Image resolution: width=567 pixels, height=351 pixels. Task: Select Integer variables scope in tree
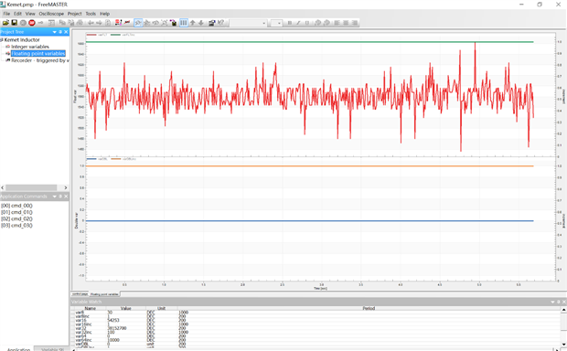pos(30,47)
